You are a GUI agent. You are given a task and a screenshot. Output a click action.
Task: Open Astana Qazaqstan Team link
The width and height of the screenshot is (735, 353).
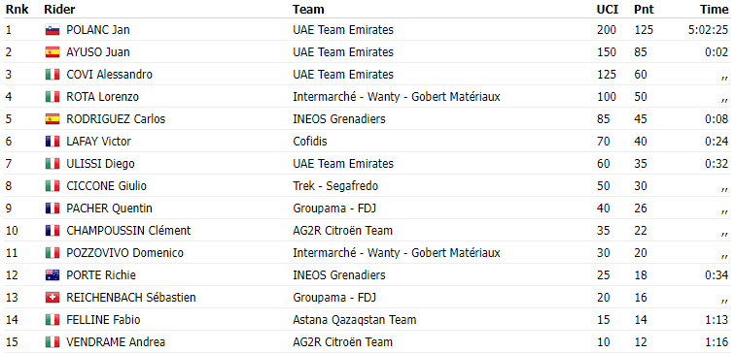click(354, 320)
